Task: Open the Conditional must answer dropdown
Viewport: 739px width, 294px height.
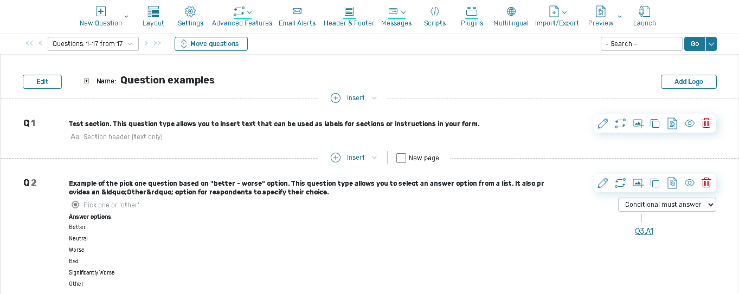Action: coord(667,205)
